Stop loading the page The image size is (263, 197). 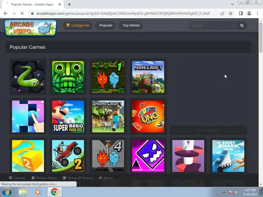22,13
